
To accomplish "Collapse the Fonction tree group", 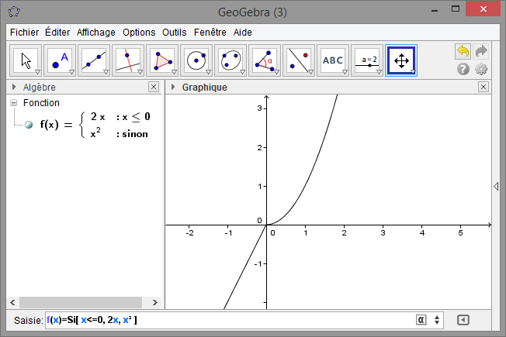I will coord(13,103).
